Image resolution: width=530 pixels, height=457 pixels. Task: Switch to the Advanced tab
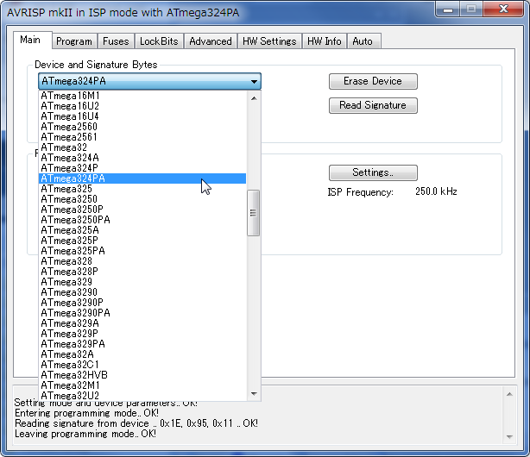pos(211,41)
